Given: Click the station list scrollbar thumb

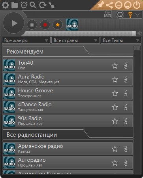Looking at the screenshot, I should [x=137, y=48].
